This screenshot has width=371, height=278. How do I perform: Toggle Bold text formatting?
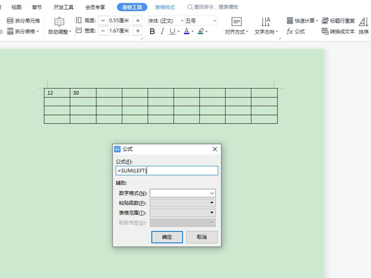tap(152, 31)
